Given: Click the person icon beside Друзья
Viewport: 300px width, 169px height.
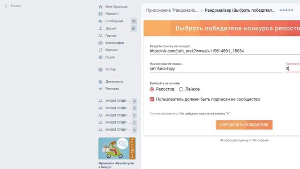Looking at the screenshot, I should point(100,28).
